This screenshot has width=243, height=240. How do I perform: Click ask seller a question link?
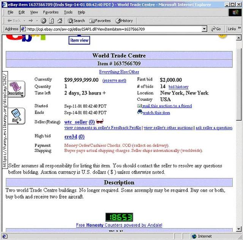click(x=214, y=128)
